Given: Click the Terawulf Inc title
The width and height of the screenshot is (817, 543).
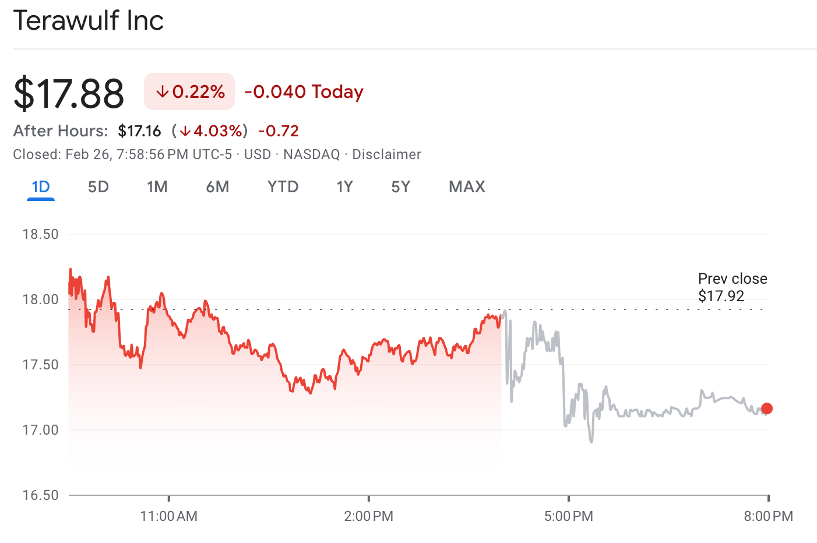Looking at the screenshot, I should click(88, 21).
